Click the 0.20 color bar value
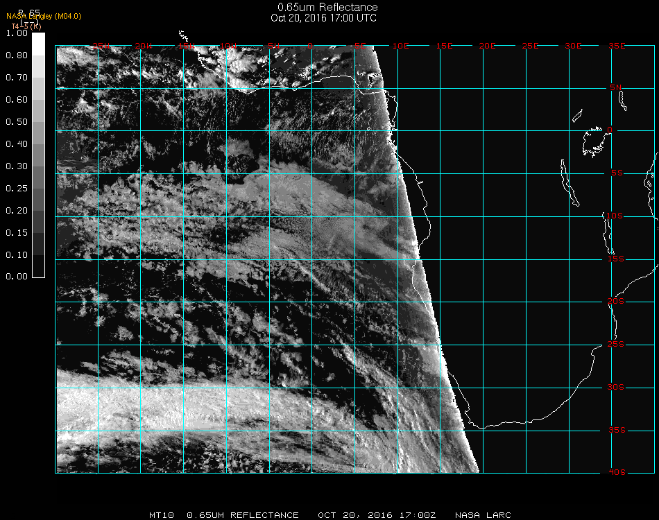The height and width of the screenshot is (520, 659). pyautogui.click(x=17, y=211)
